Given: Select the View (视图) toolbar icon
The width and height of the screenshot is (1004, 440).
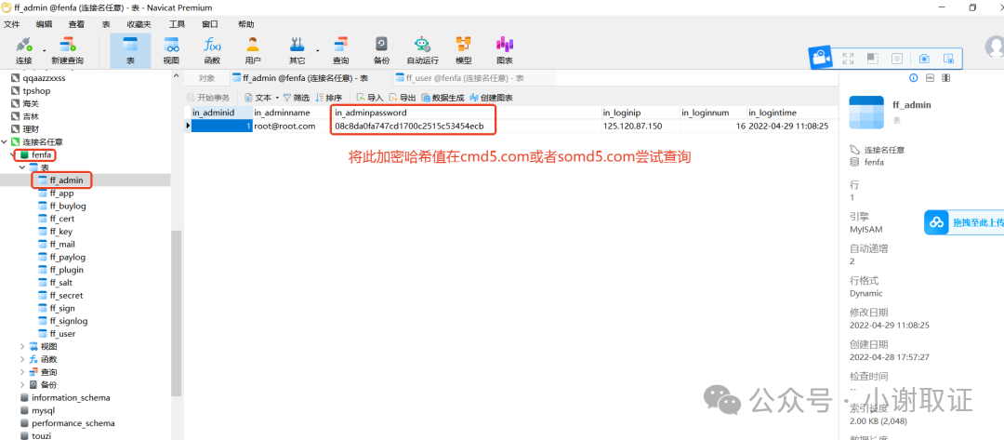Looking at the screenshot, I should click(171, 50).
